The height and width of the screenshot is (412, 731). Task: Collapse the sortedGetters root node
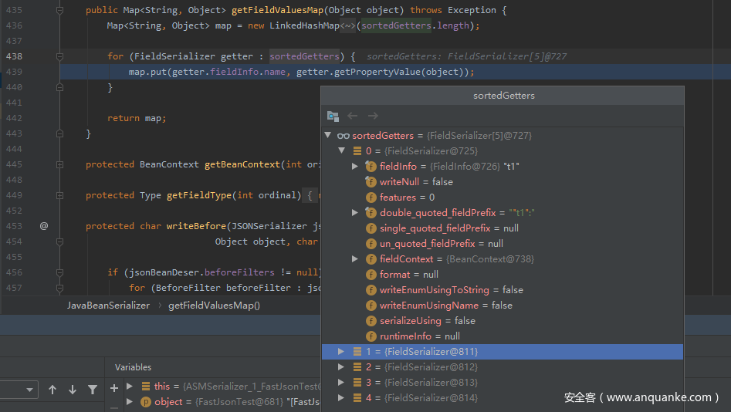coord(328,136)
